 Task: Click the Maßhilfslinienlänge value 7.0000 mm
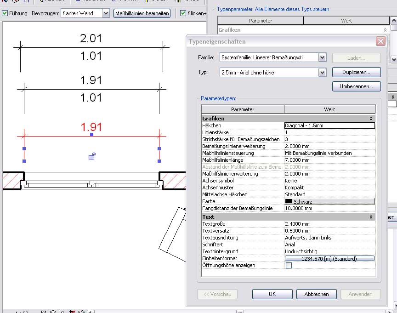pyautogui.click(x=329, y=160)
